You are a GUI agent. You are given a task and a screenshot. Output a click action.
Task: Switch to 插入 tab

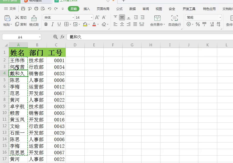point(87,9)
